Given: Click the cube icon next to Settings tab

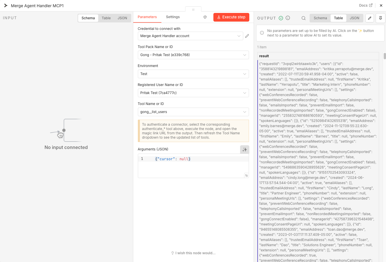Looking at the screenshot, I should (x=205, y=17).
